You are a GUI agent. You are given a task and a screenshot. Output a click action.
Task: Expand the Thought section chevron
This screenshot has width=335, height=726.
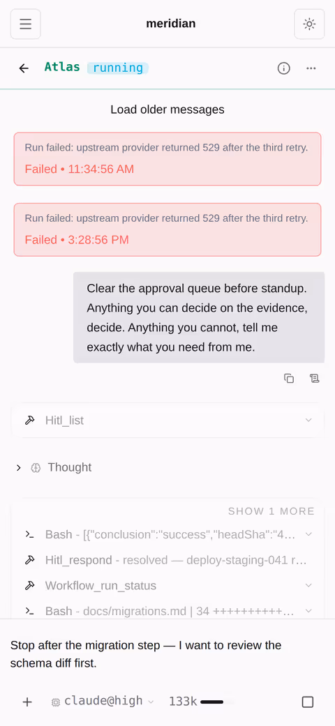point(19,468)
